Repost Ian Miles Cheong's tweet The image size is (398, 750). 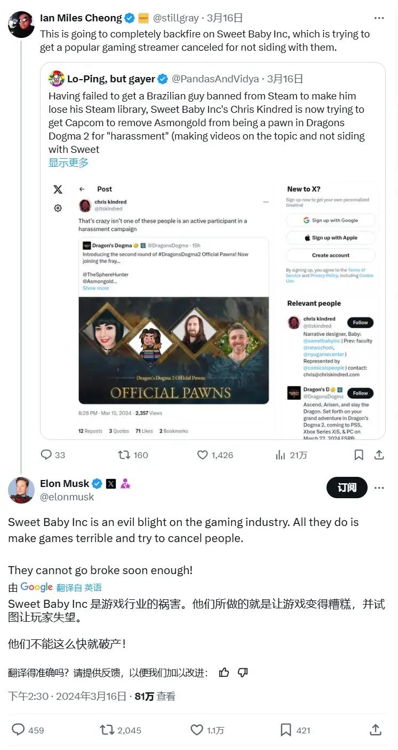(124, 455)
